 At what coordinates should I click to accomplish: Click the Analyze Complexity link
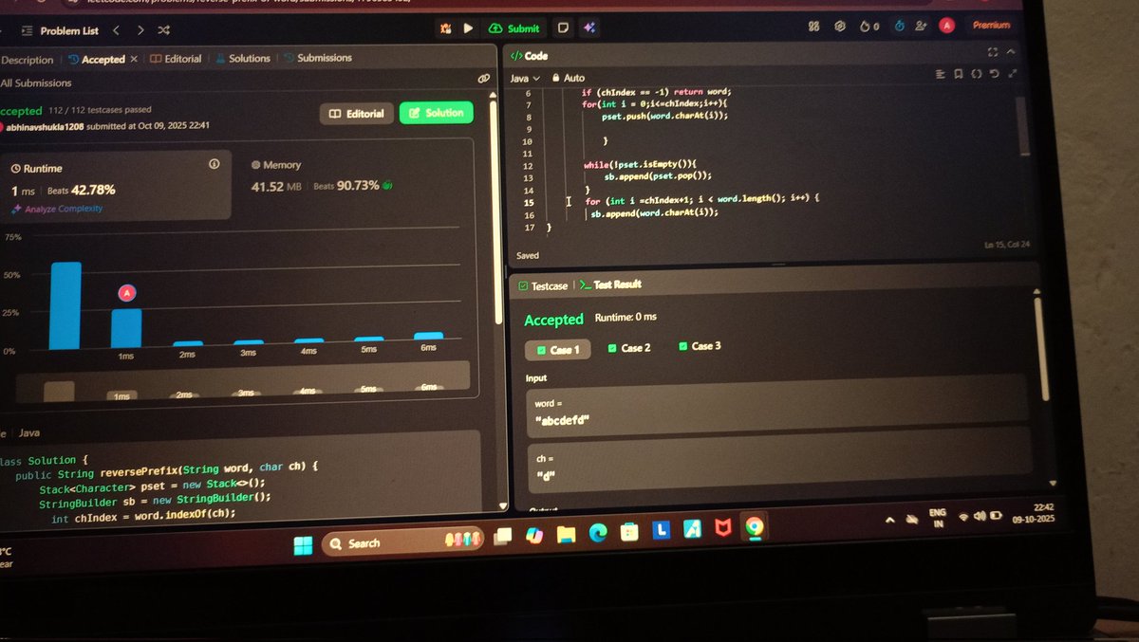click(x=57, y=209)
